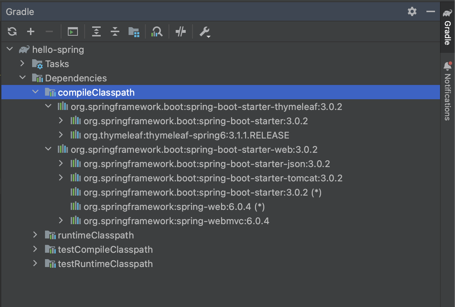Select testRuntimeClasspath row text
The height and width of the screenshot is (307, 455).
click(x=105, y=264)
